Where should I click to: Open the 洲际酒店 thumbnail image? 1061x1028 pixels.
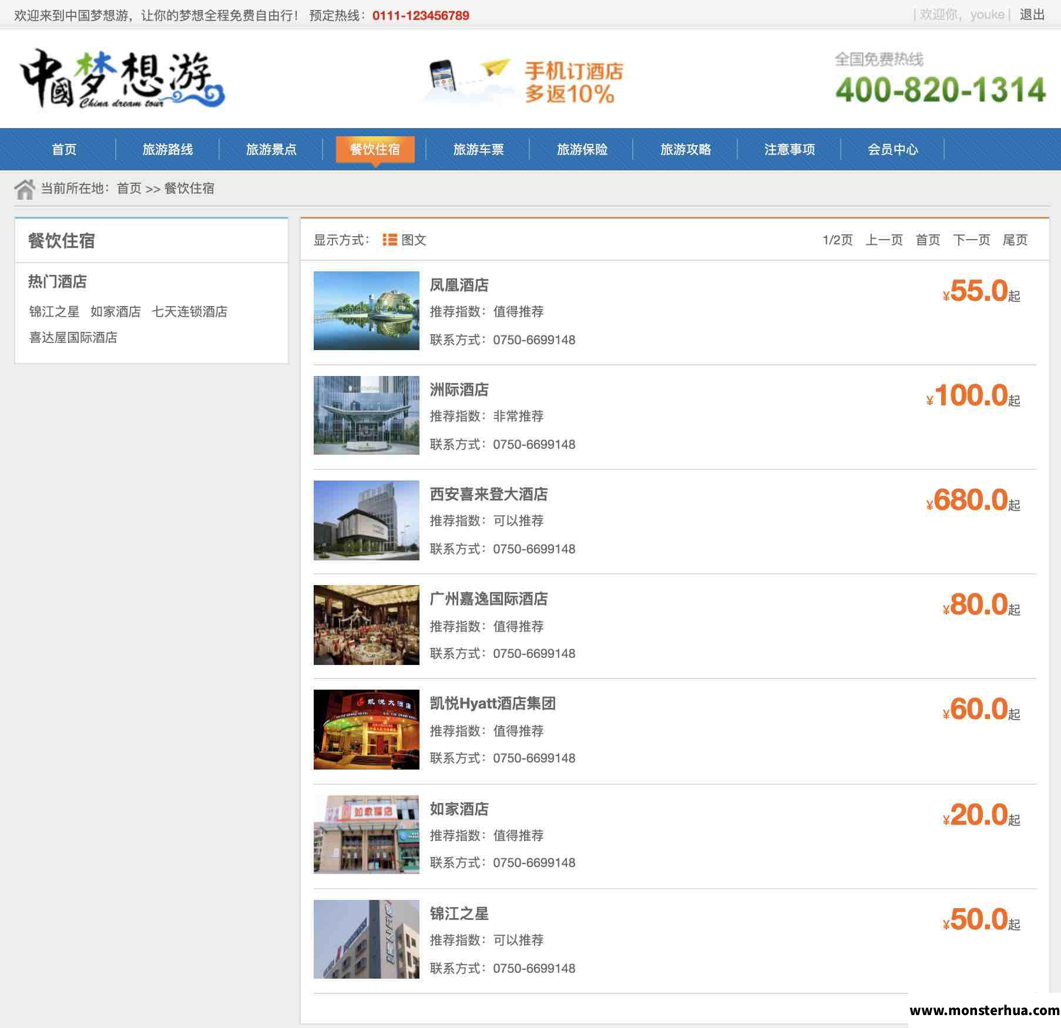click(x=367, y=415)
